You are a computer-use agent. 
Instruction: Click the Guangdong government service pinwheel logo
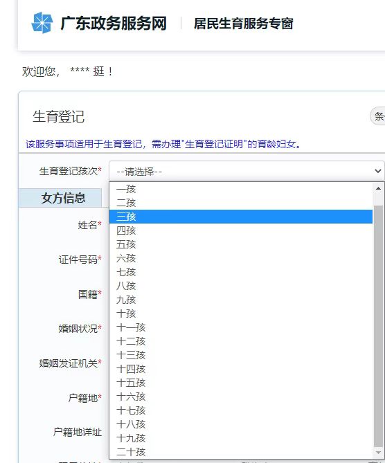click(x=42, y=23)
